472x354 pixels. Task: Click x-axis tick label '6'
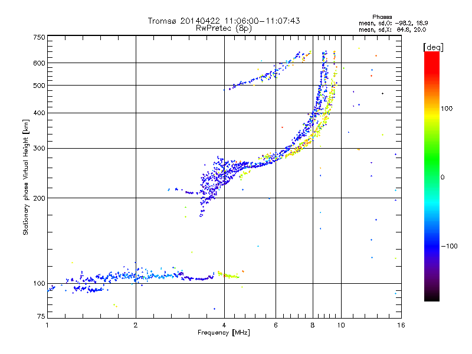tap(276, 325)
